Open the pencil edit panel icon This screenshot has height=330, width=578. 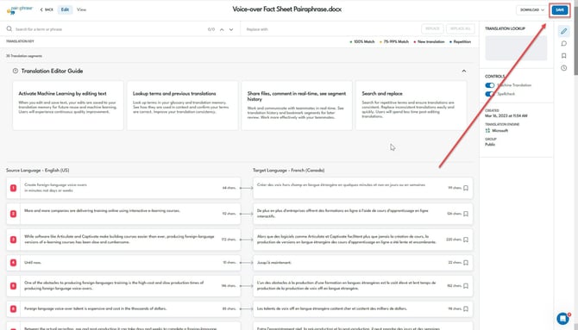click(x=563, y=31)
